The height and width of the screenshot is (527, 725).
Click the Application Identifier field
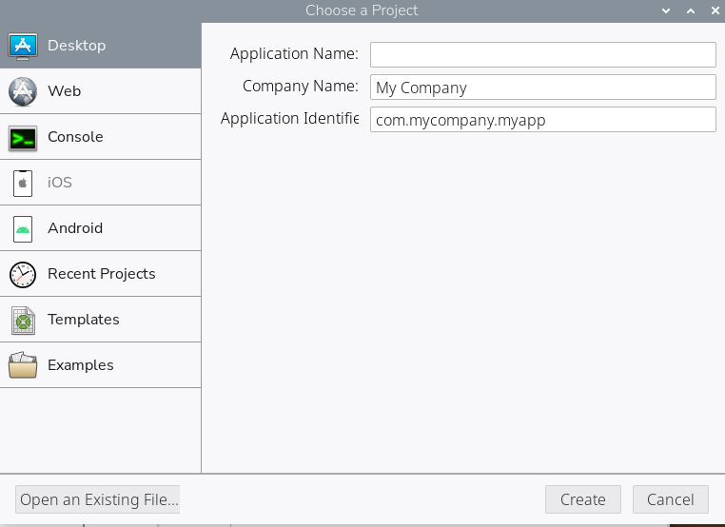click(542, 120)
